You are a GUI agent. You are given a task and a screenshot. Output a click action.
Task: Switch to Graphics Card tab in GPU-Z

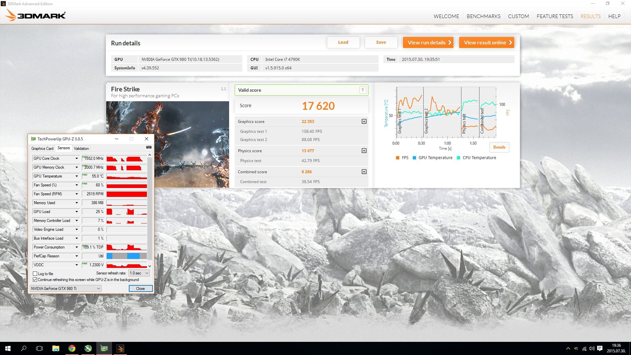(42, 149)
